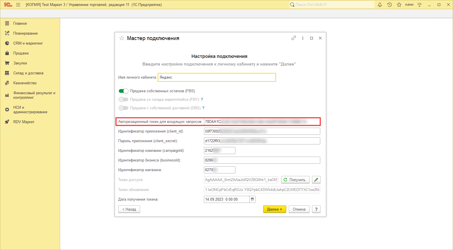This screenshot has width=453, height=250.
Task: Show help question mark next to FBY
Action: (202, 100)
